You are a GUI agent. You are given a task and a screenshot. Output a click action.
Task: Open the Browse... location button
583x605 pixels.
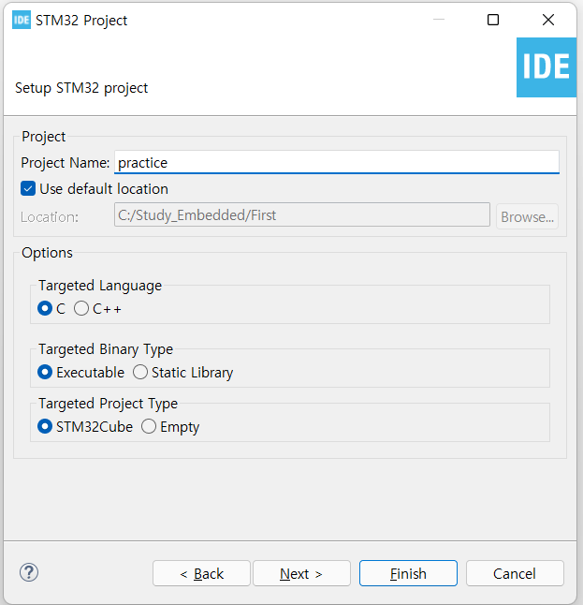[x=527, y=216]
